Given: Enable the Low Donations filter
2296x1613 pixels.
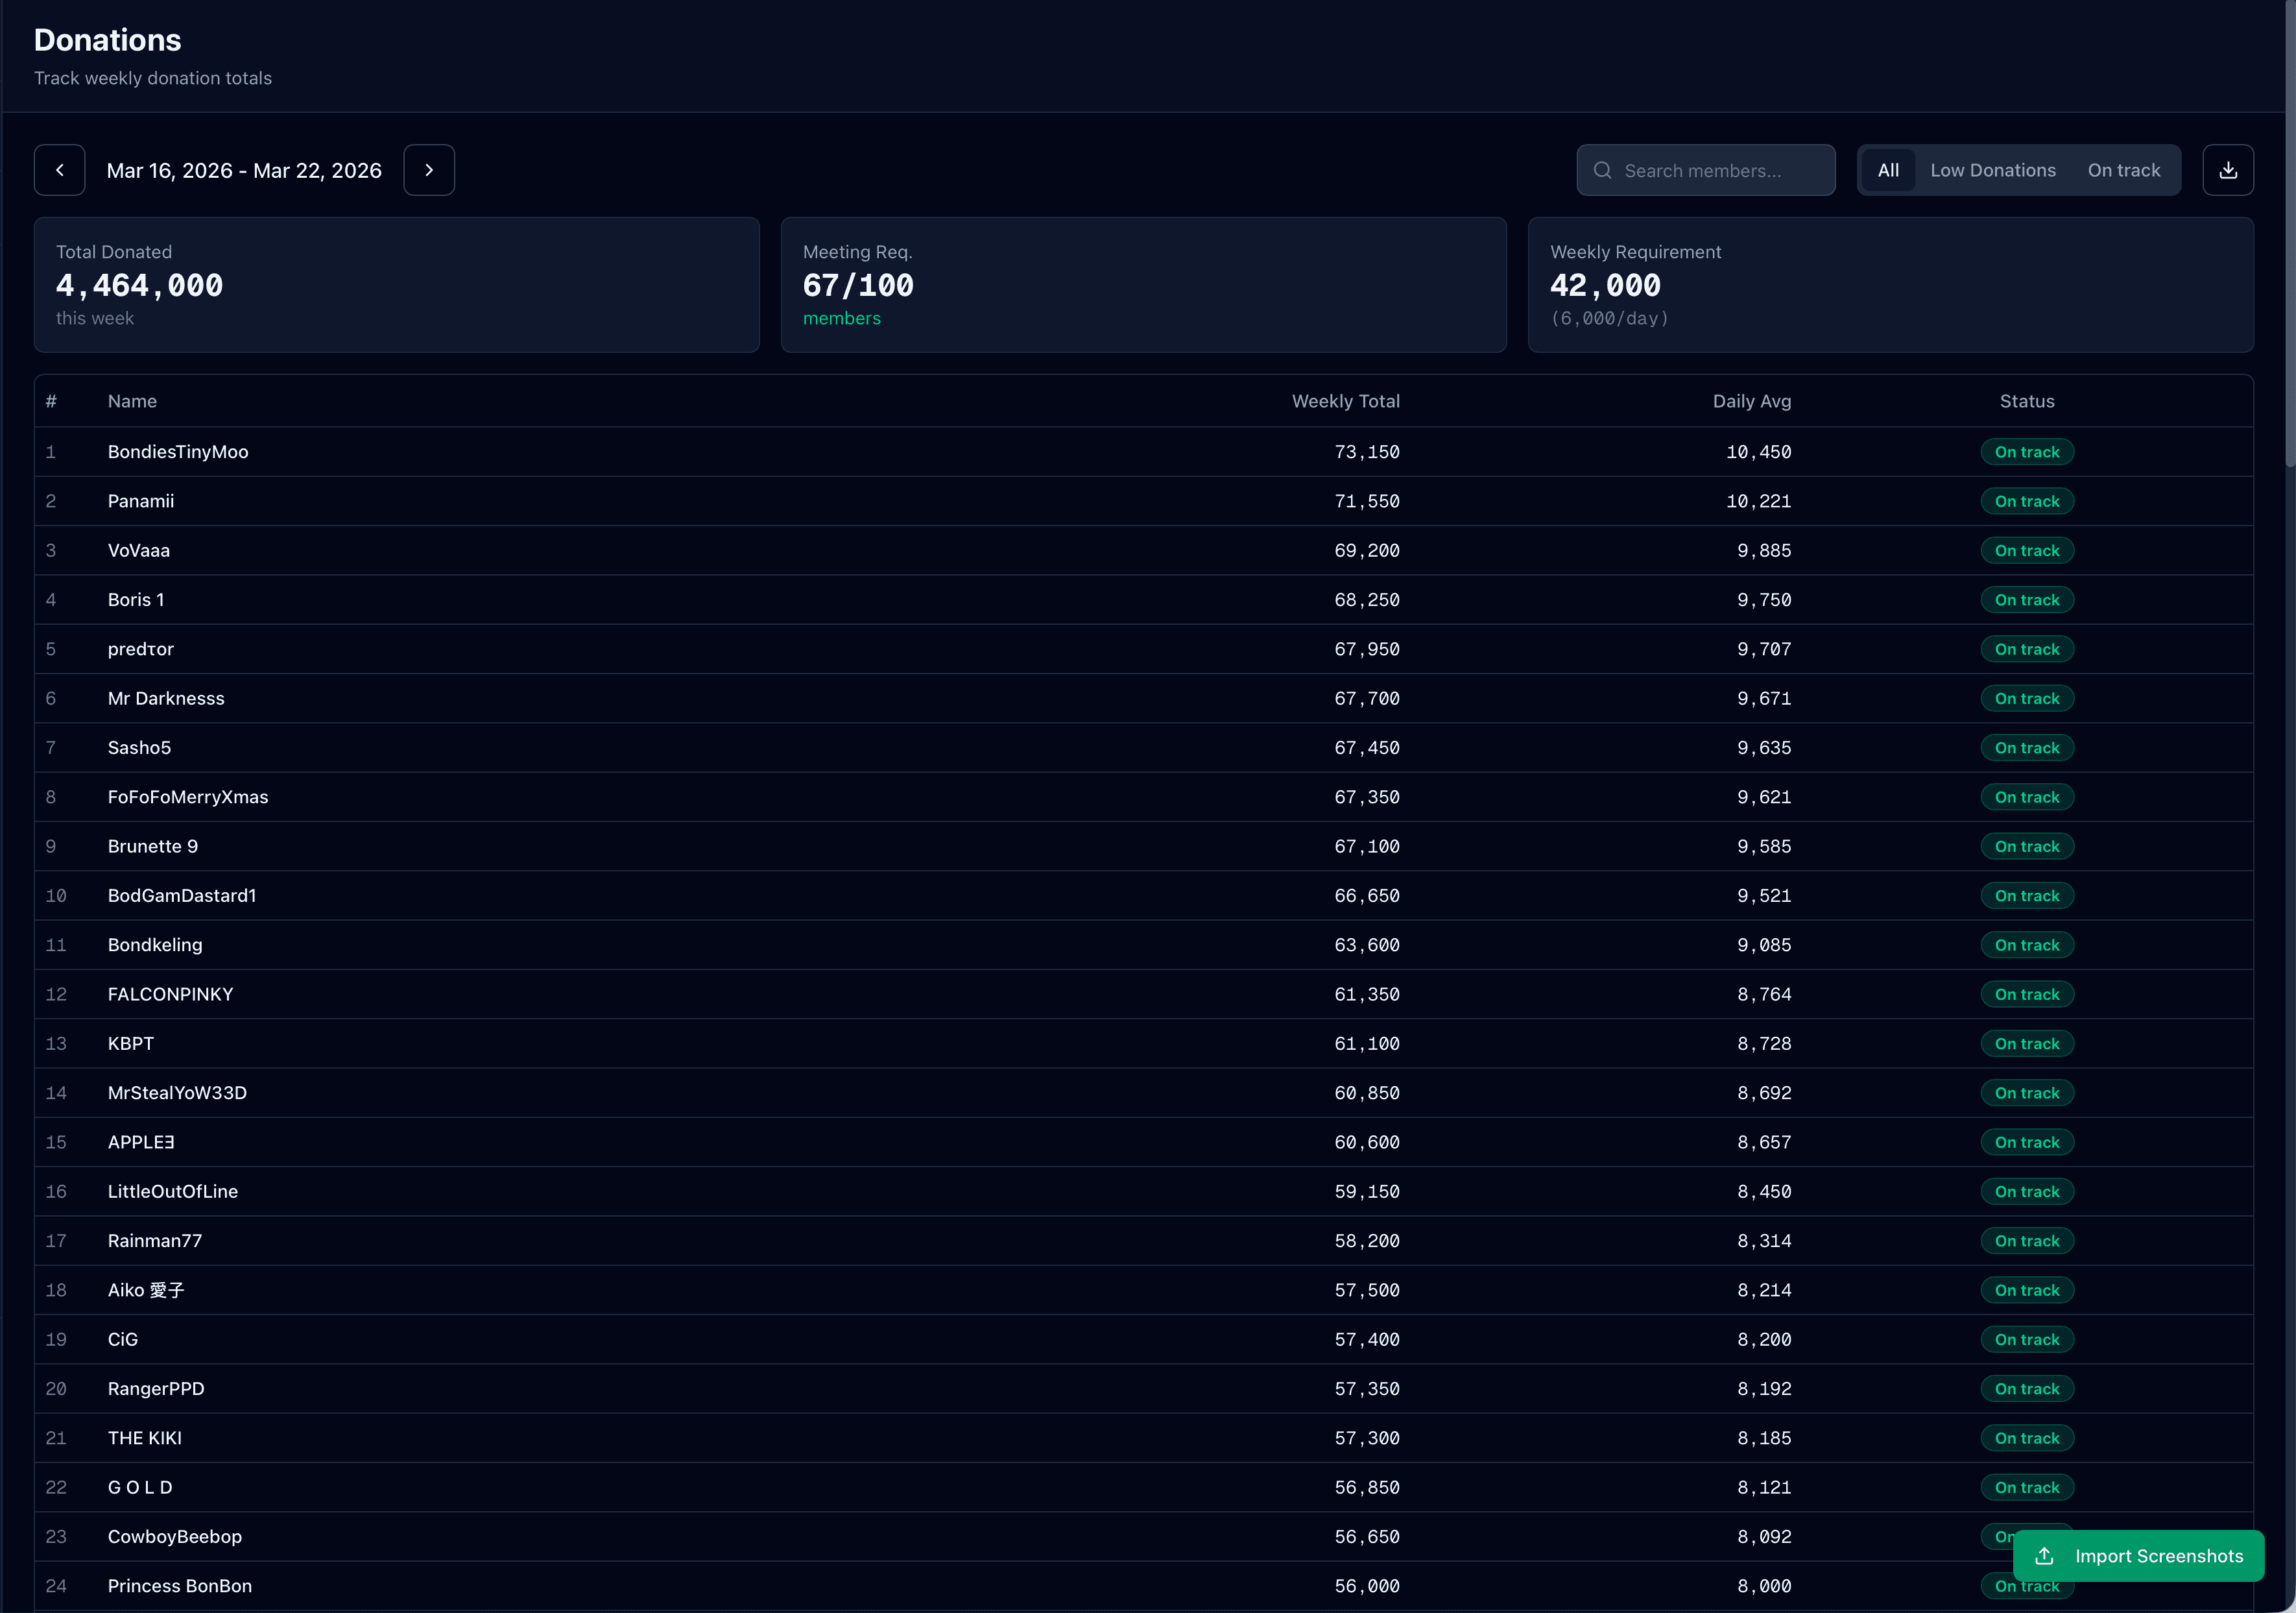Looking at the screenshot, I should click(1993, 170).
